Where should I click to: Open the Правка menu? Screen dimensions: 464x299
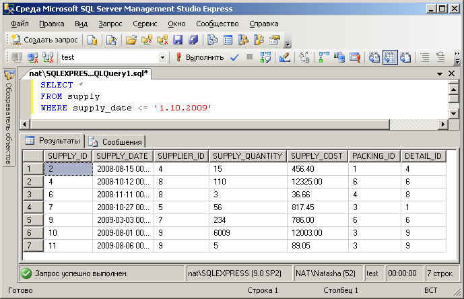click(x=52, y=24)
